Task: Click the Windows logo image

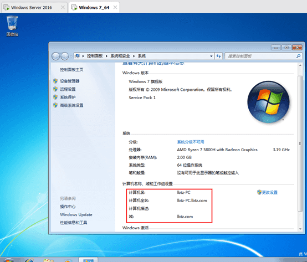Action: point(268,102)
